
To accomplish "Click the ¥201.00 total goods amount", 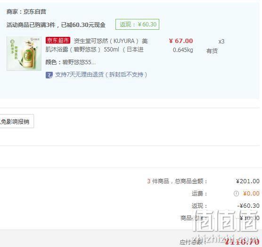I will (x=248, y=181).
